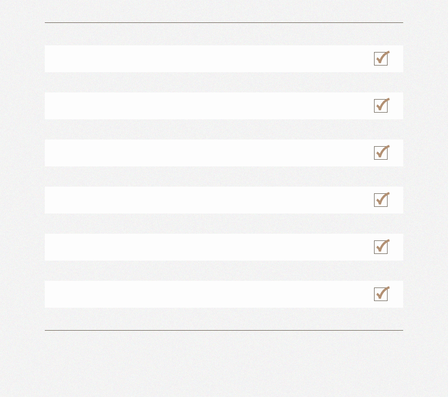Uncheck the first row's checkbox
Screen dimensions: 448x397
point(381,59)
